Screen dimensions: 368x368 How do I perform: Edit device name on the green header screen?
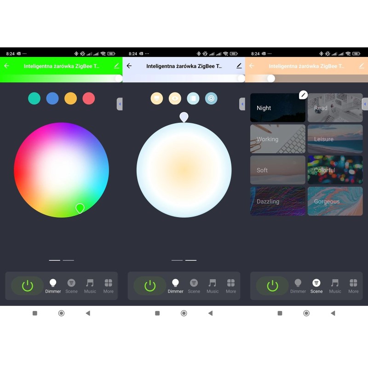(116, 66)
